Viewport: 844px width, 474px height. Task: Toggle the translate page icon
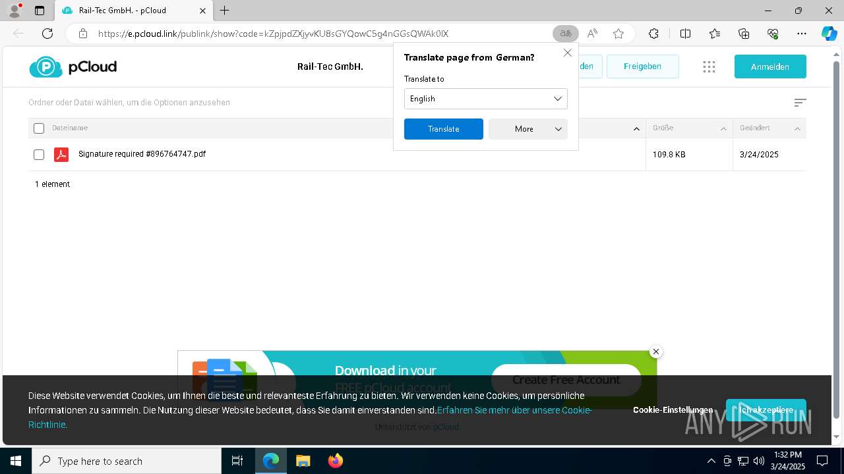(x=565, y=34)
